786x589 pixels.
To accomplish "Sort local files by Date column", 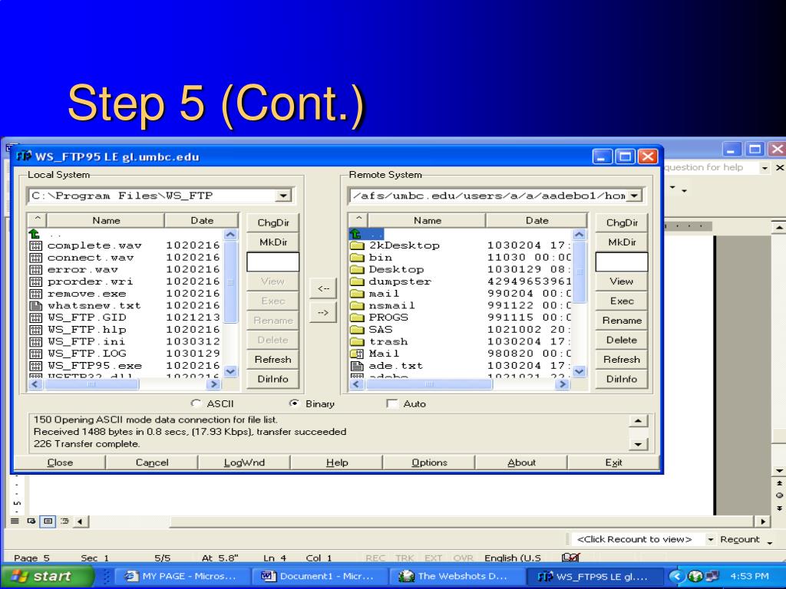I will 202,220.
